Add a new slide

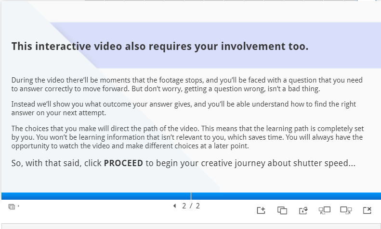[x=261, y=210]
